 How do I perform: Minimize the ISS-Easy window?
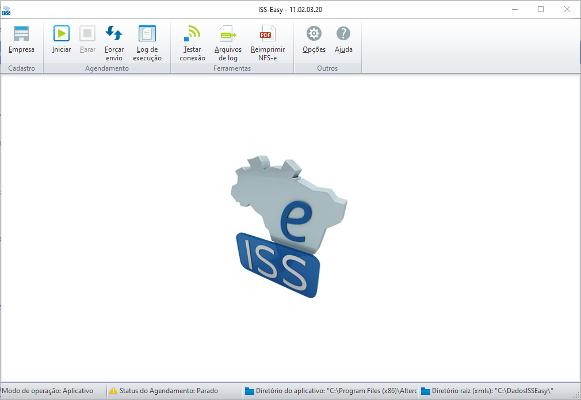(x=515, y=9)
